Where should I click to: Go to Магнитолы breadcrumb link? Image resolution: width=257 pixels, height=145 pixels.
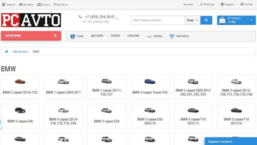pyautogui.click(x=20, y=52)
